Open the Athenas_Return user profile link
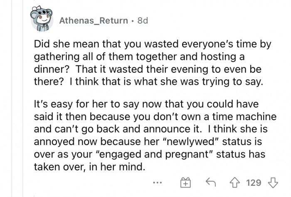291x197 pixels. pyautogui.click(x=93, y=20)
